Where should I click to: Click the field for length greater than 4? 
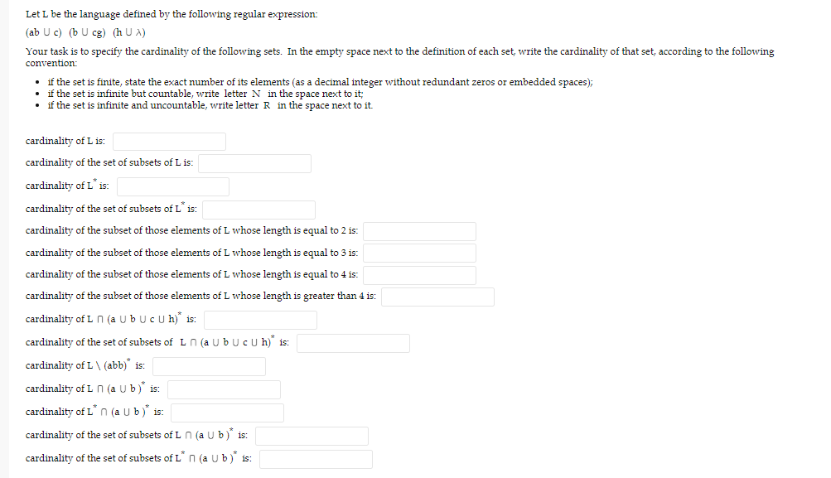(x=437, y=296)
